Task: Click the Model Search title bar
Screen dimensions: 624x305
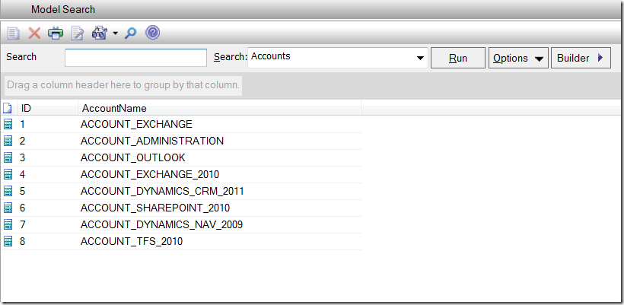Action: (311, 9)
